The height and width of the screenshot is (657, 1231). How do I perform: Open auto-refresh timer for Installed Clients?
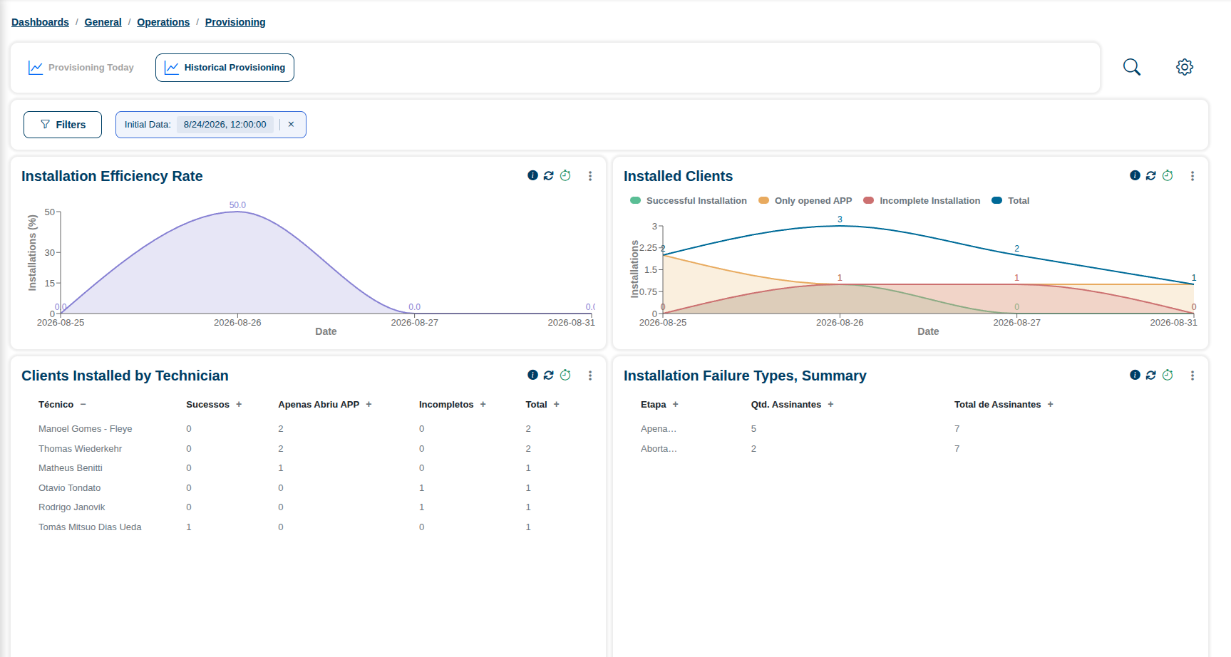pos(1168,175)
